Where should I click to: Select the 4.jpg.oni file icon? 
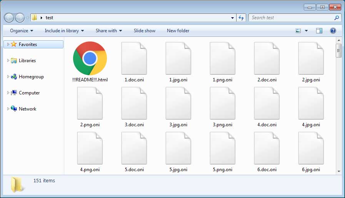tap(311, 103)
